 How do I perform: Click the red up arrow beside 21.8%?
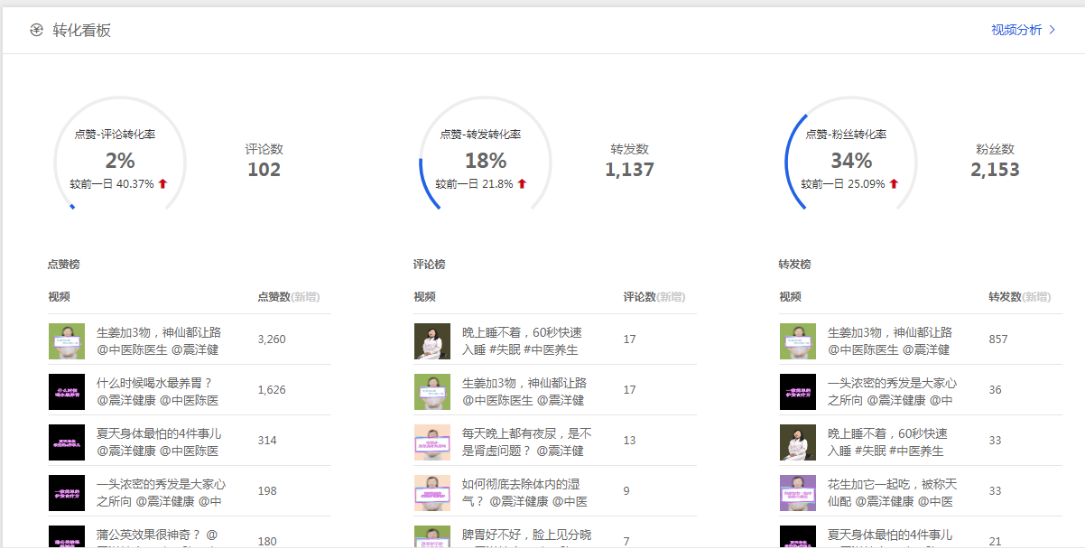[x=522, y=184]
